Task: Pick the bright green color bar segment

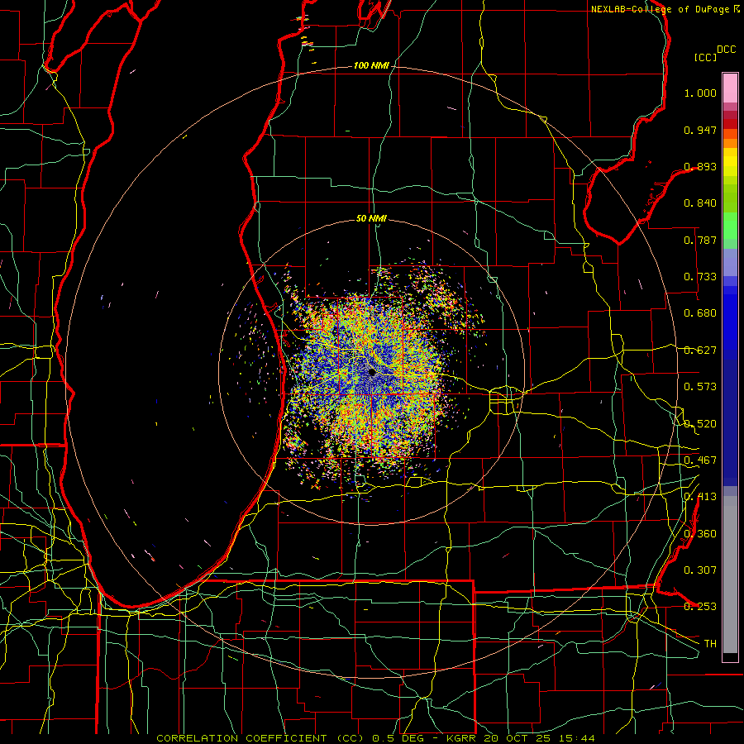Action: click(730, 226)
